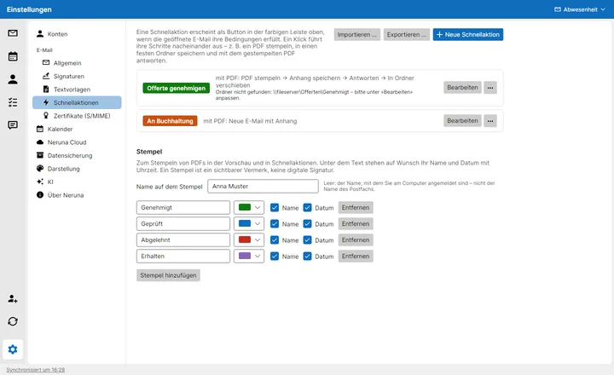Open more options for An Buchhaltung
The height and width of the screenshot is (375, 614).
coord(490,121)
